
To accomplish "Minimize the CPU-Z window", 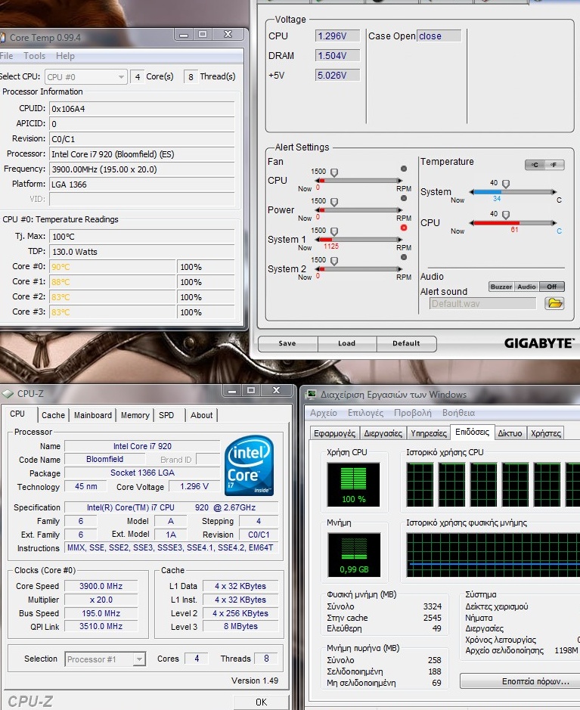I will [x=232, y=391].
